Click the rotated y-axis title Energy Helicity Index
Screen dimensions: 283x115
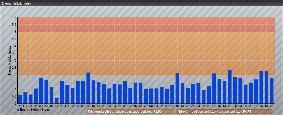click(10, 60)
